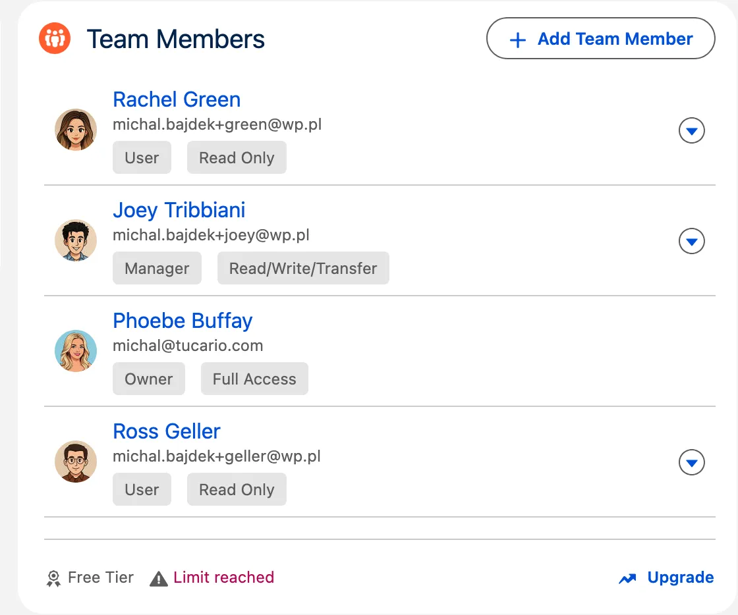Click the orange Team Members icon
The height and width of the screenshot is (615, 738).
55,39
